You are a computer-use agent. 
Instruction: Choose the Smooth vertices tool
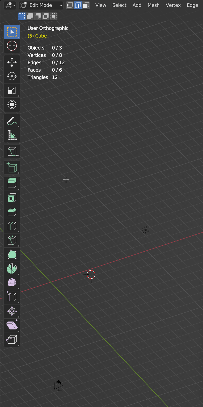click(x=12, y=283)
